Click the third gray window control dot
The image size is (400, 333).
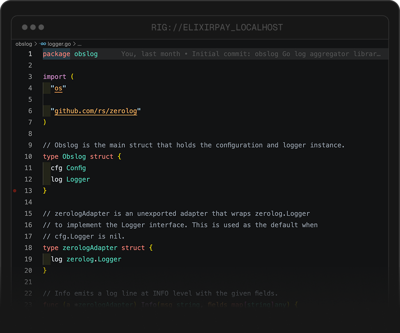point(41,27)
